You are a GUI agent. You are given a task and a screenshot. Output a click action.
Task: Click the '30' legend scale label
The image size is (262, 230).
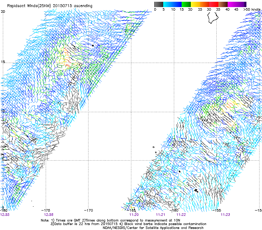pos(209,10)
